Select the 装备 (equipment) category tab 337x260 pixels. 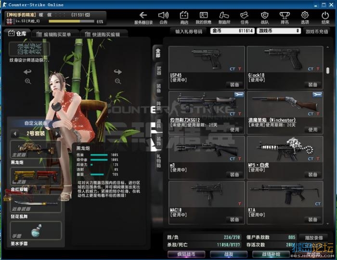[x=159, y=88]
